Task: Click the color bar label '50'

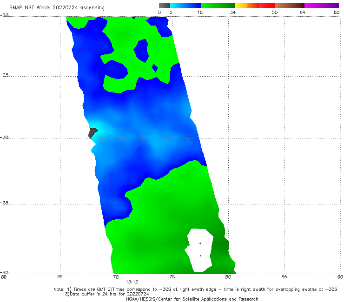Action: (275, 12)
